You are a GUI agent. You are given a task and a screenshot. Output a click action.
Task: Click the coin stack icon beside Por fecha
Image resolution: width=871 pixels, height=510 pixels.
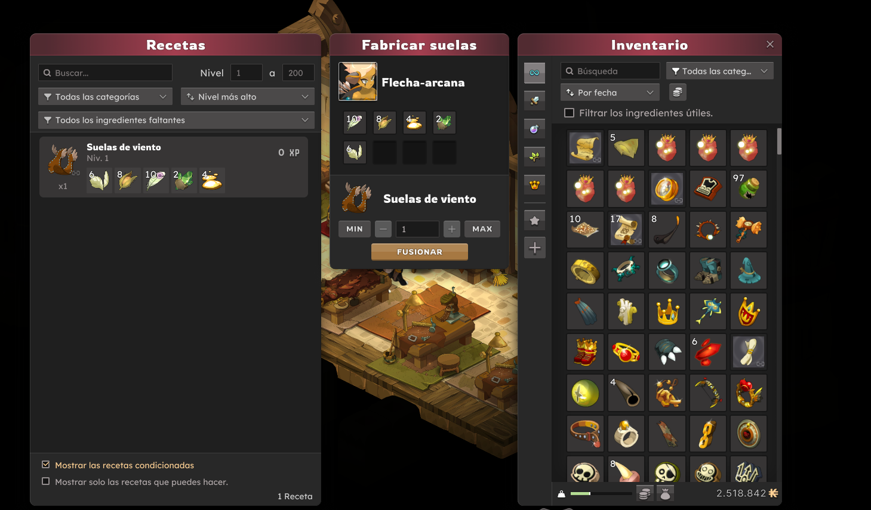click(677, 92)
